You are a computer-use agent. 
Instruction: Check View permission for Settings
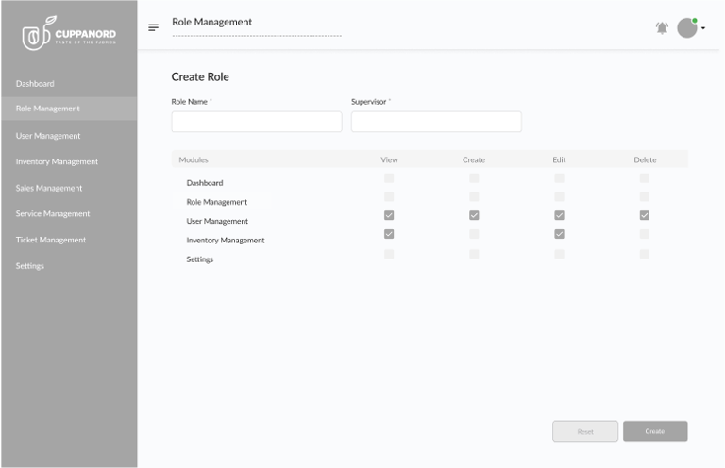(389, 254)
